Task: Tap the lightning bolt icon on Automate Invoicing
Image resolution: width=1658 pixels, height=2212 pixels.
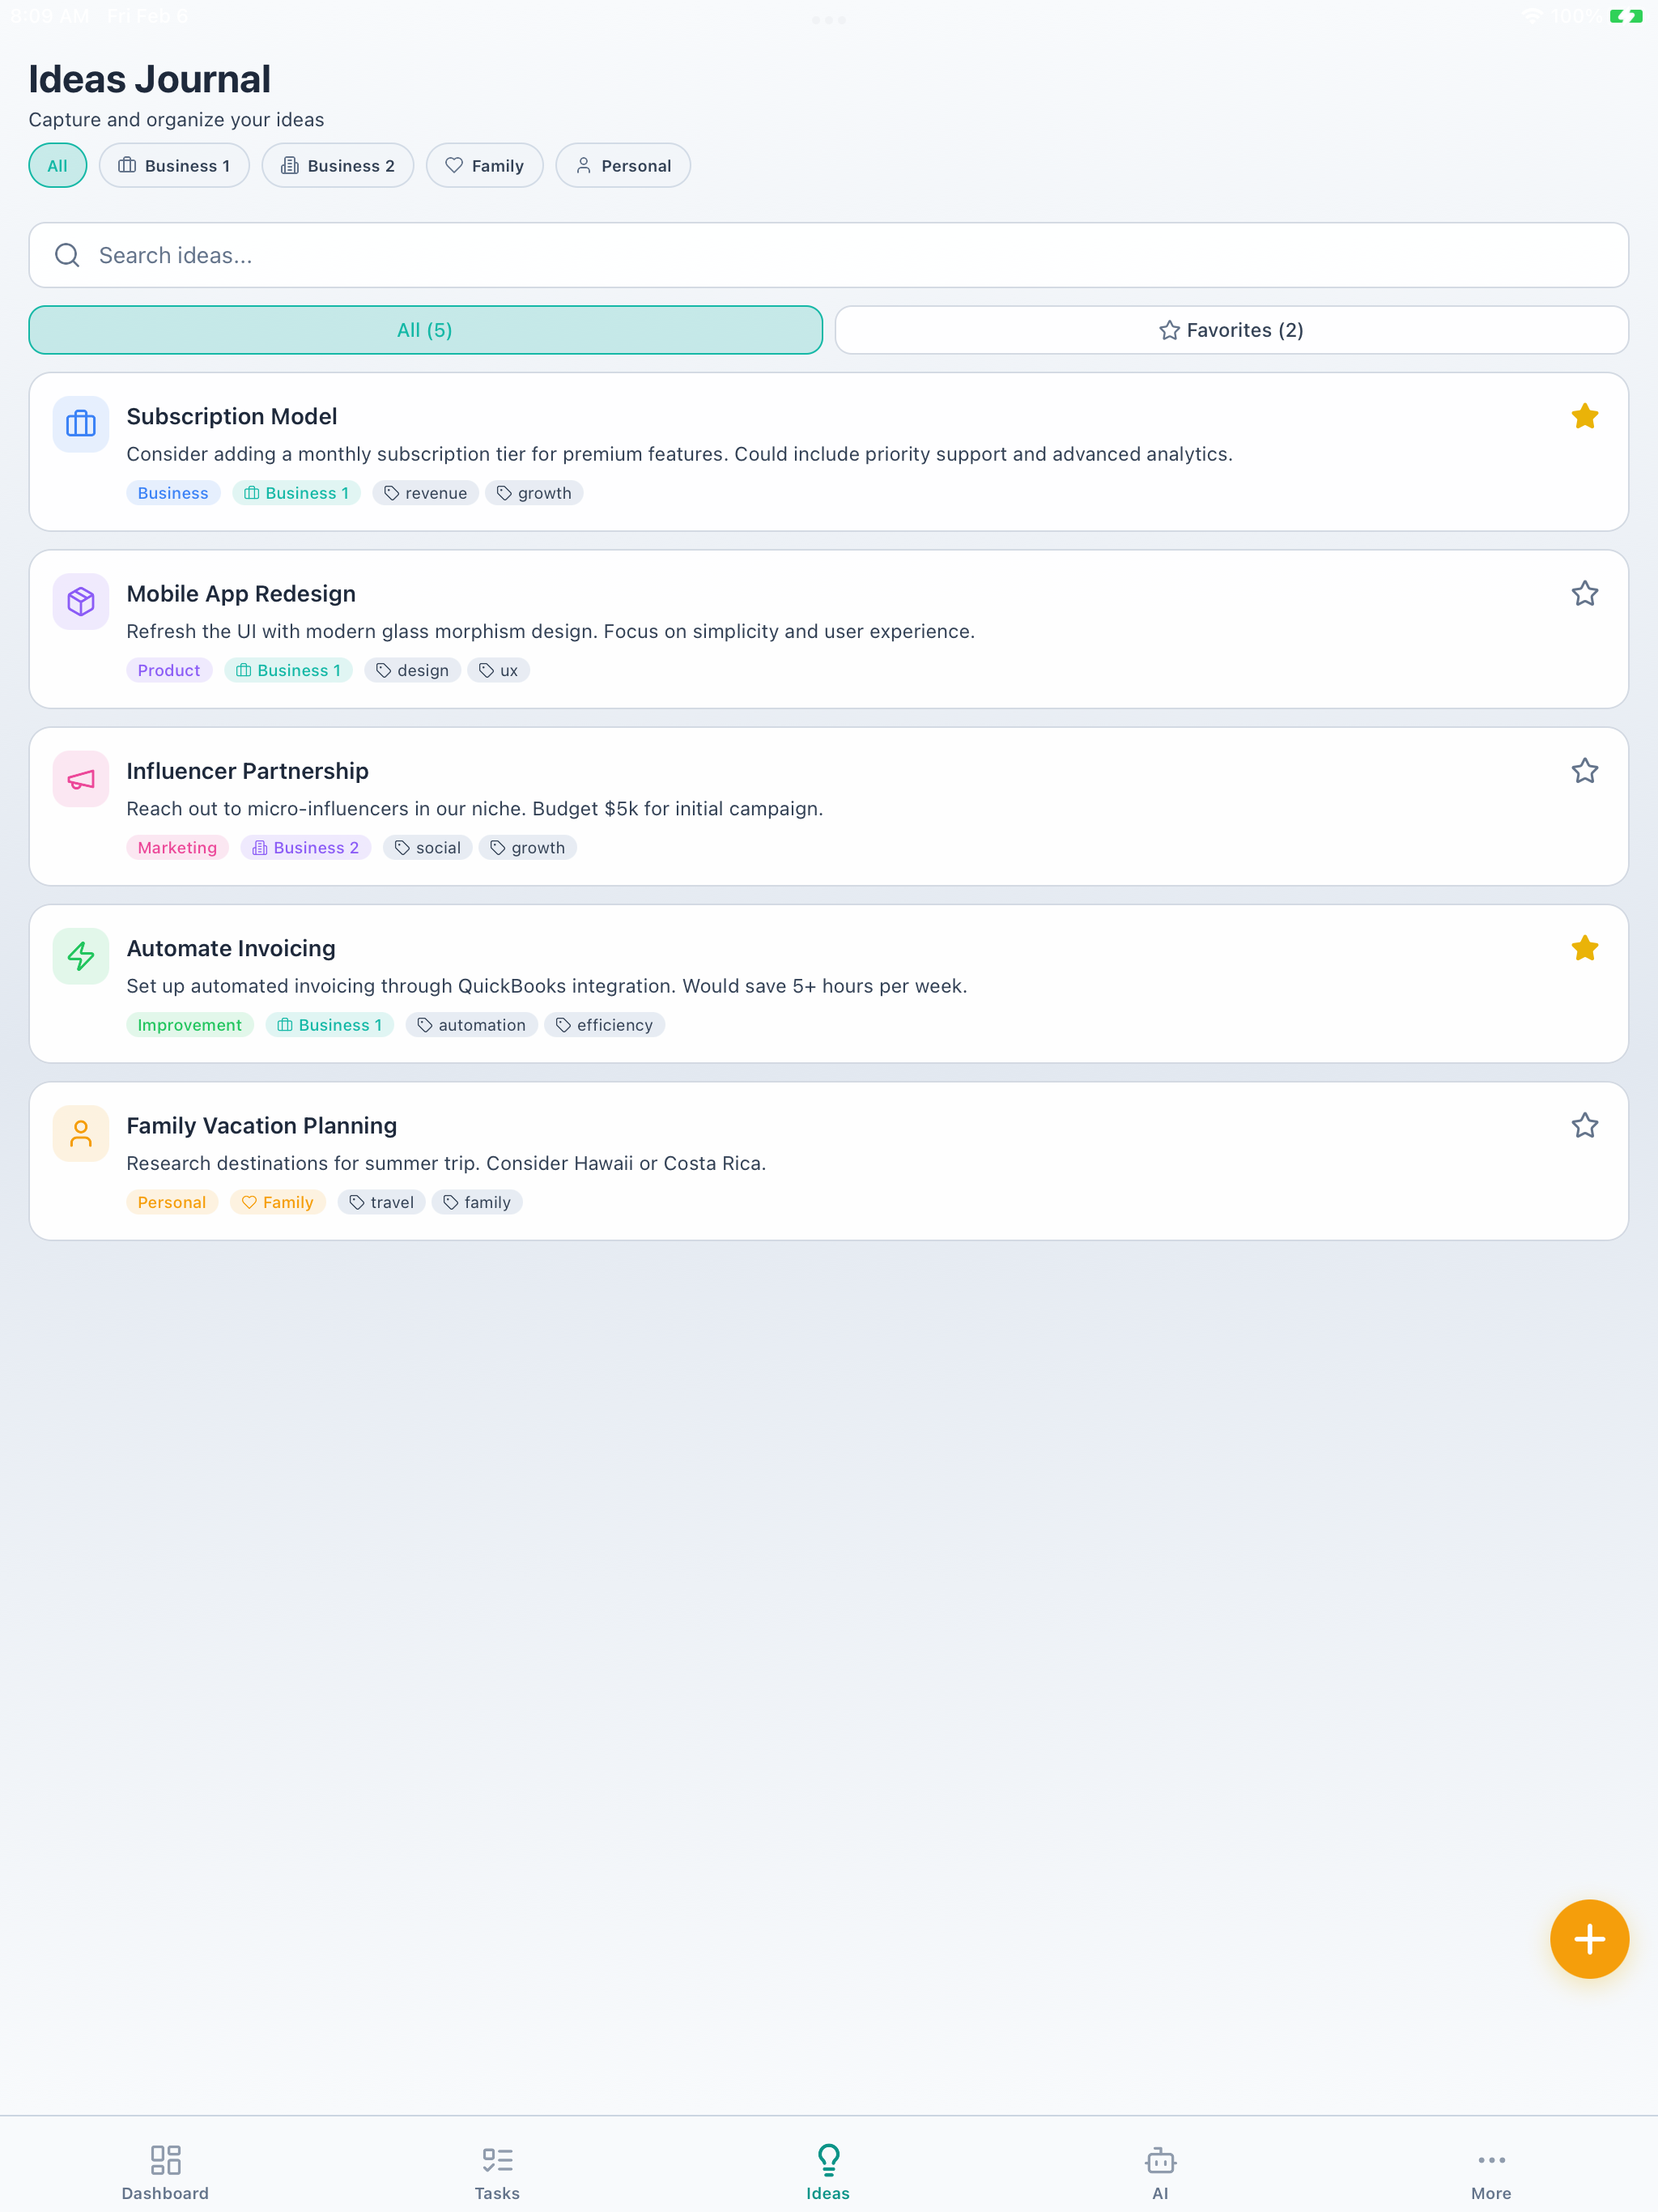Action: click(x=81, y=956)
